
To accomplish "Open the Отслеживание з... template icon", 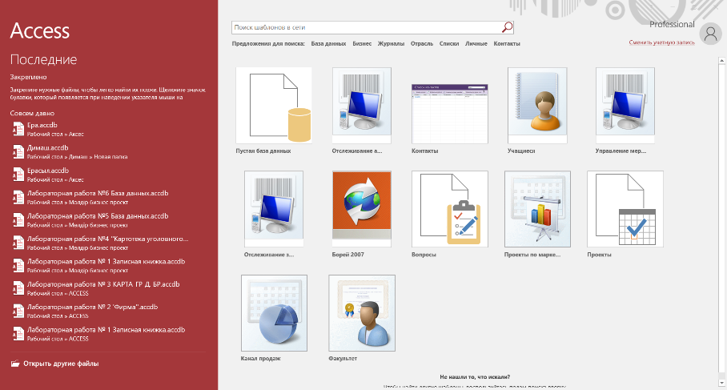I will (x=274, y=209).
